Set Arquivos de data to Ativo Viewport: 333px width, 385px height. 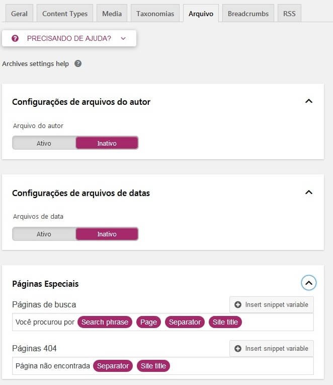pyautogui.click(x=44, y=234)
